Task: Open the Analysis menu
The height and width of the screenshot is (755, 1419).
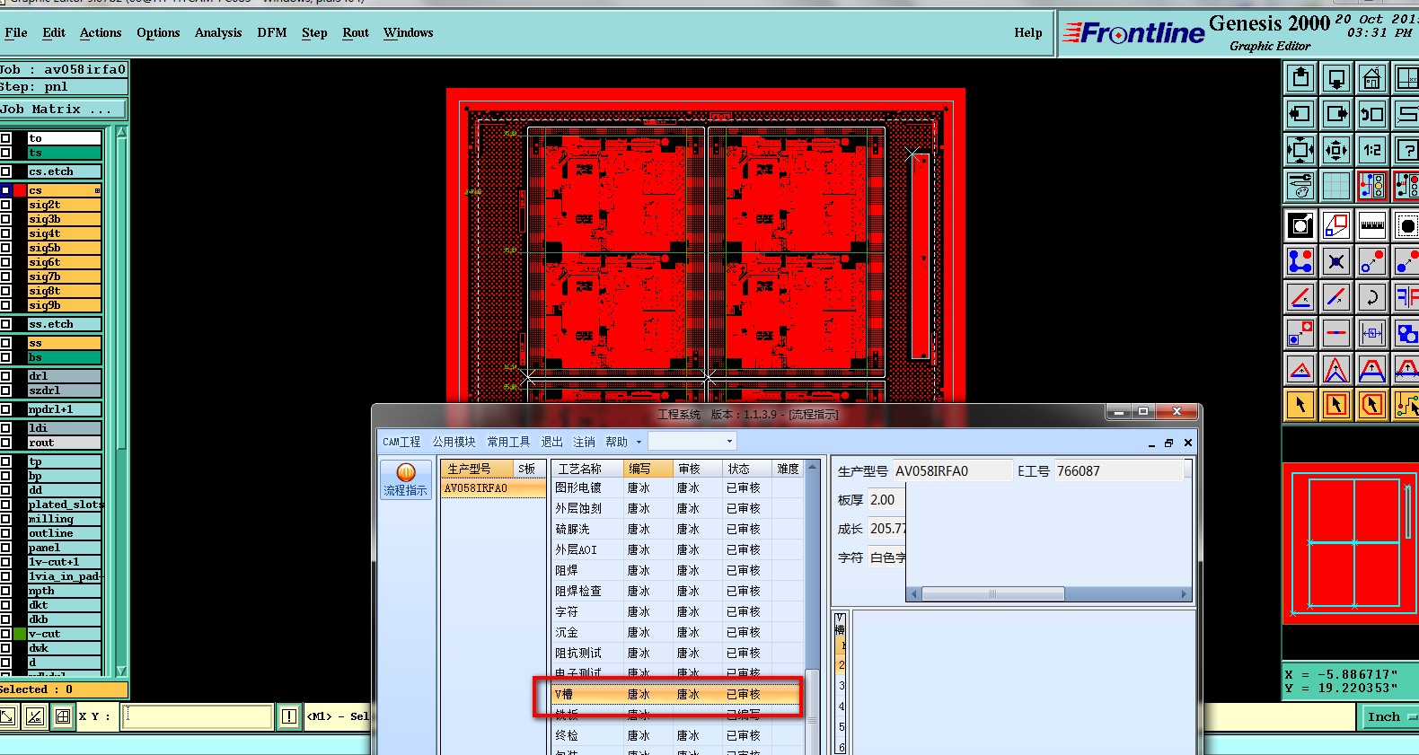Action: (218, 33)
